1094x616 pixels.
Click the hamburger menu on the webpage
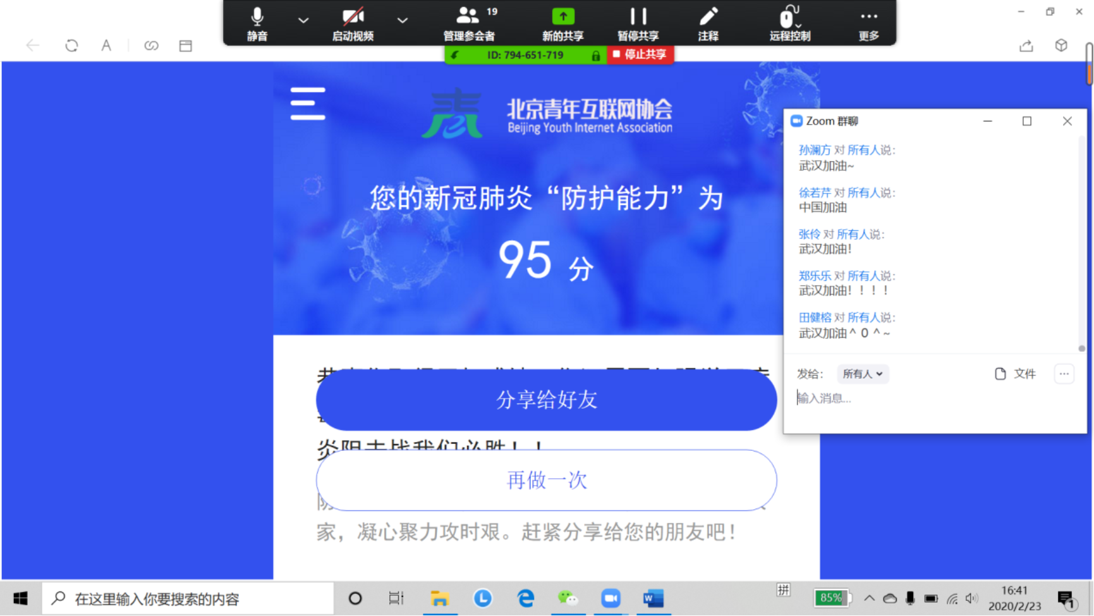click(308, 104)
